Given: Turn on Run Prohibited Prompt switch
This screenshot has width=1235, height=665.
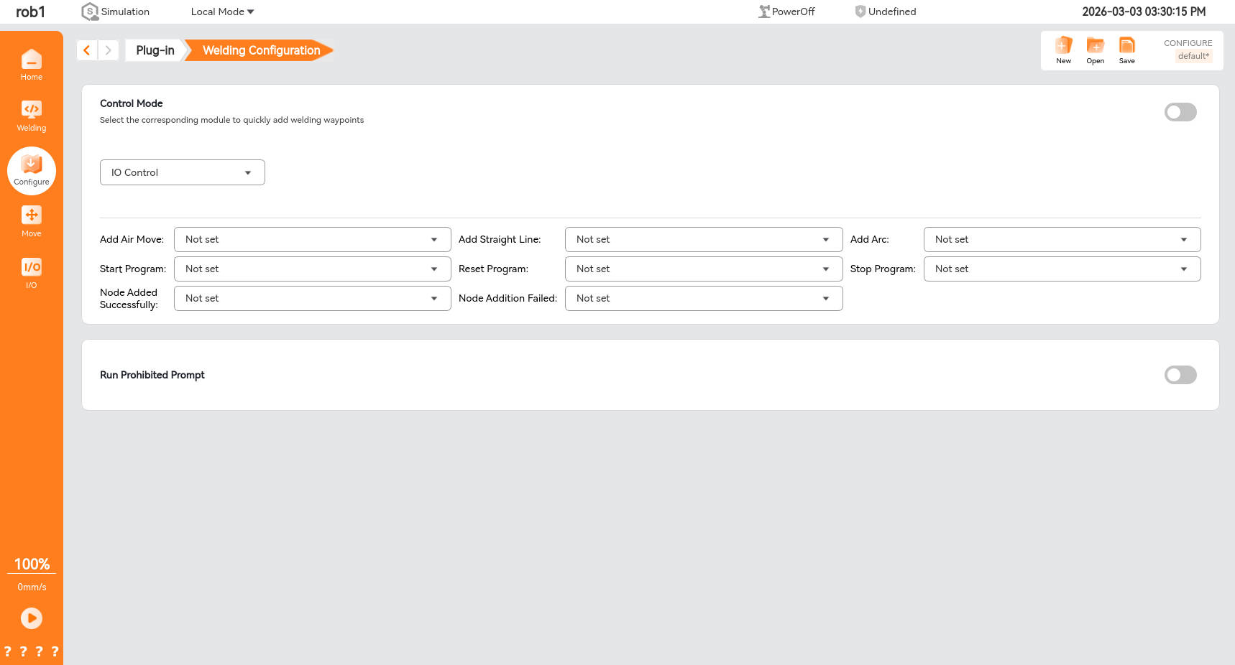Looking at the screenshot, I should click(1180, 375).
